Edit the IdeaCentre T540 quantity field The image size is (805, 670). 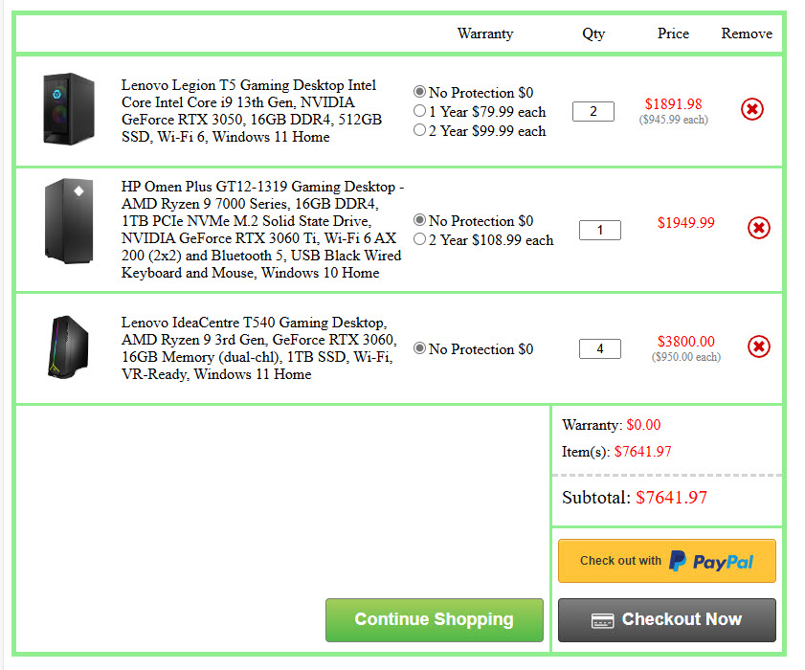[x=600, y=348]
